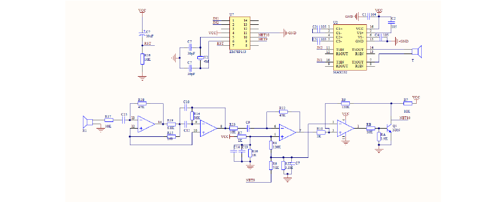The image size is (493, 202).
Task: Select the NET10 label near Q1
Action: [405, 118]
